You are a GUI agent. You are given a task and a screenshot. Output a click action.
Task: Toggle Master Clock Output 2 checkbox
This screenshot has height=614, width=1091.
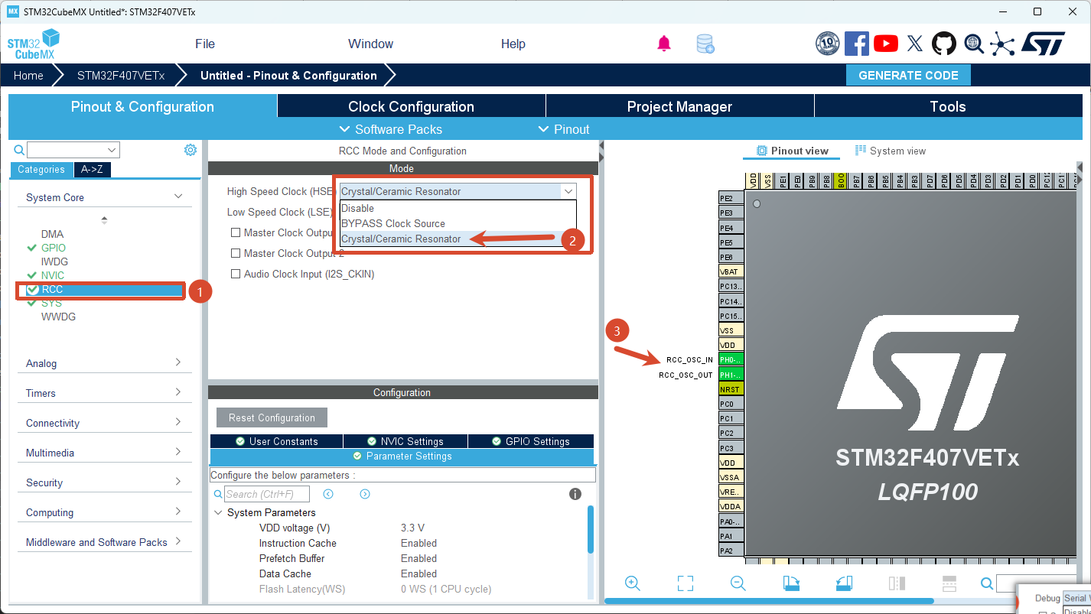pos(236,253)
